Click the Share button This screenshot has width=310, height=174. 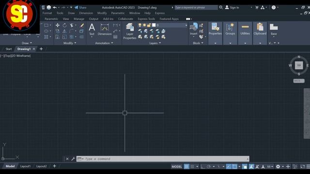tap(80, 8)
